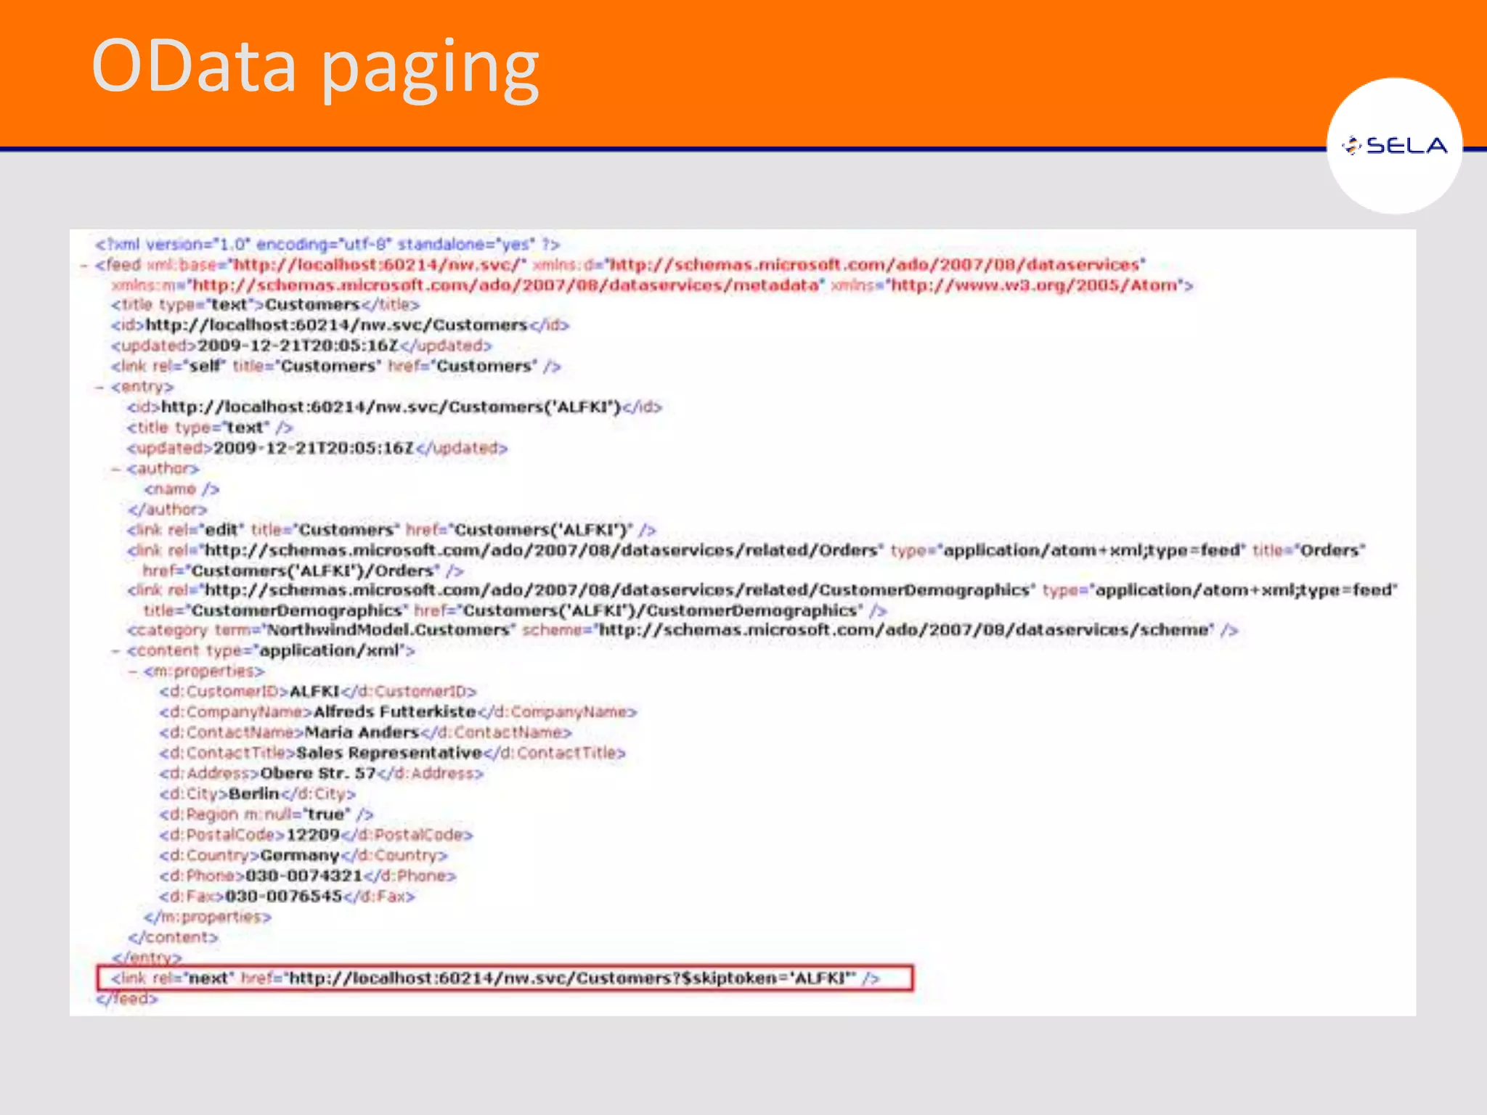The height and width of the screenshot is (1115, 1487).
Task: Click the xmlns:m dataservices/metadata namespace line
Action: pos(651,285)
